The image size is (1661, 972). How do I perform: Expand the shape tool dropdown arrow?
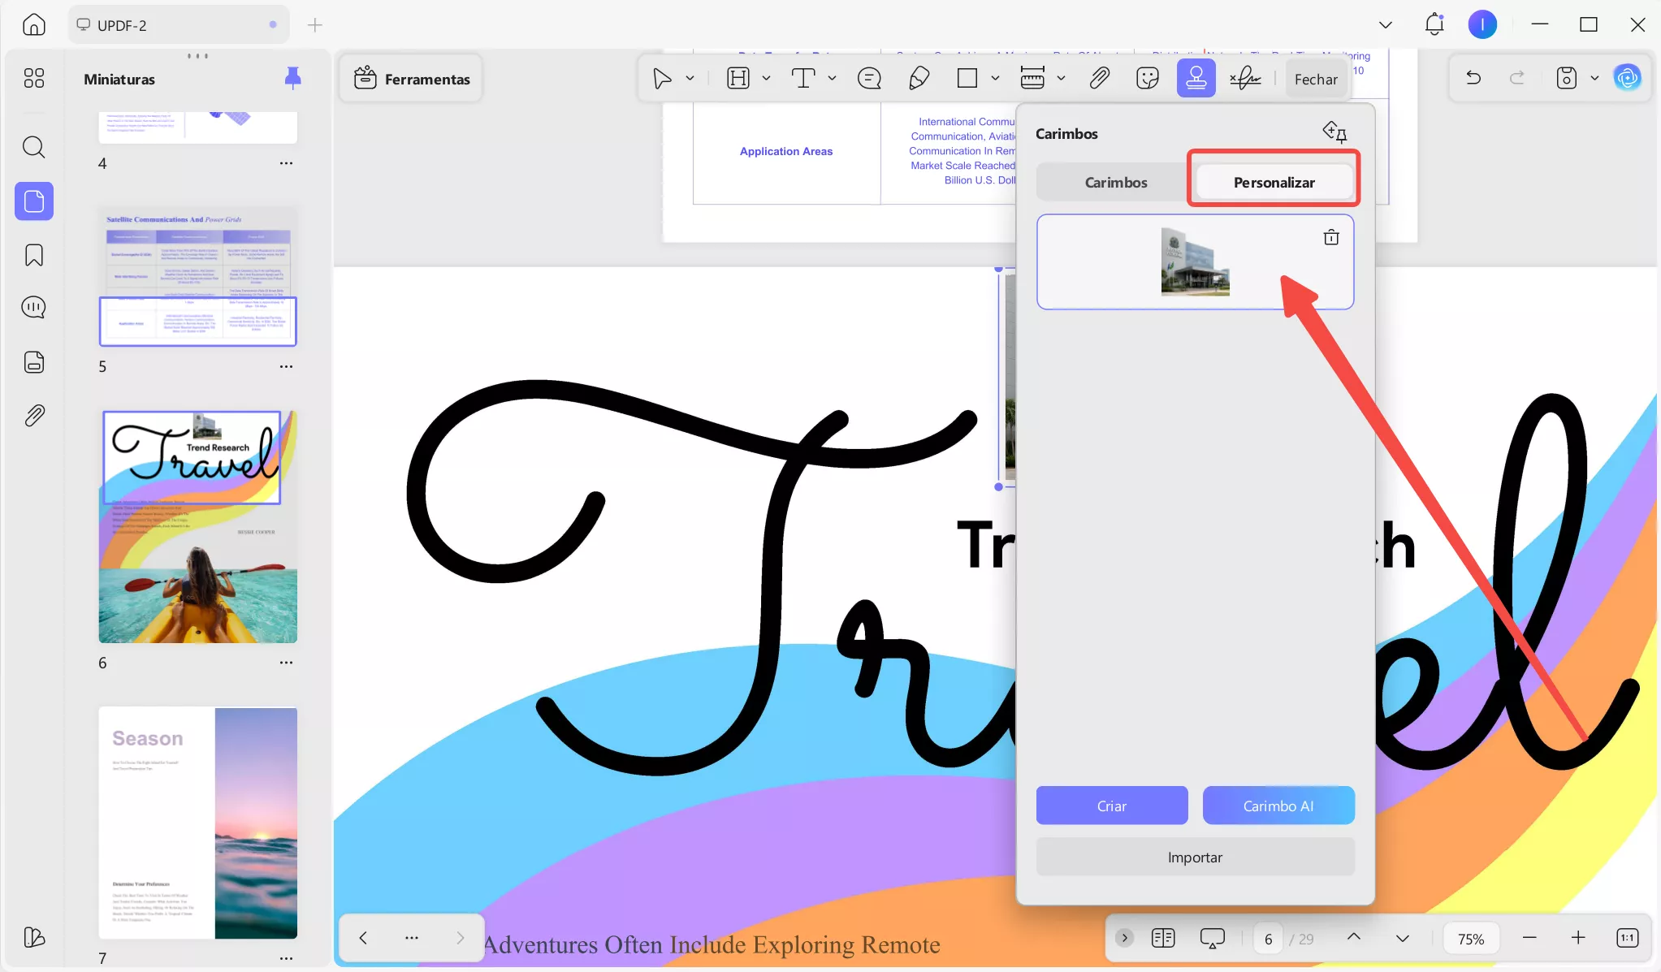[995, 79]
